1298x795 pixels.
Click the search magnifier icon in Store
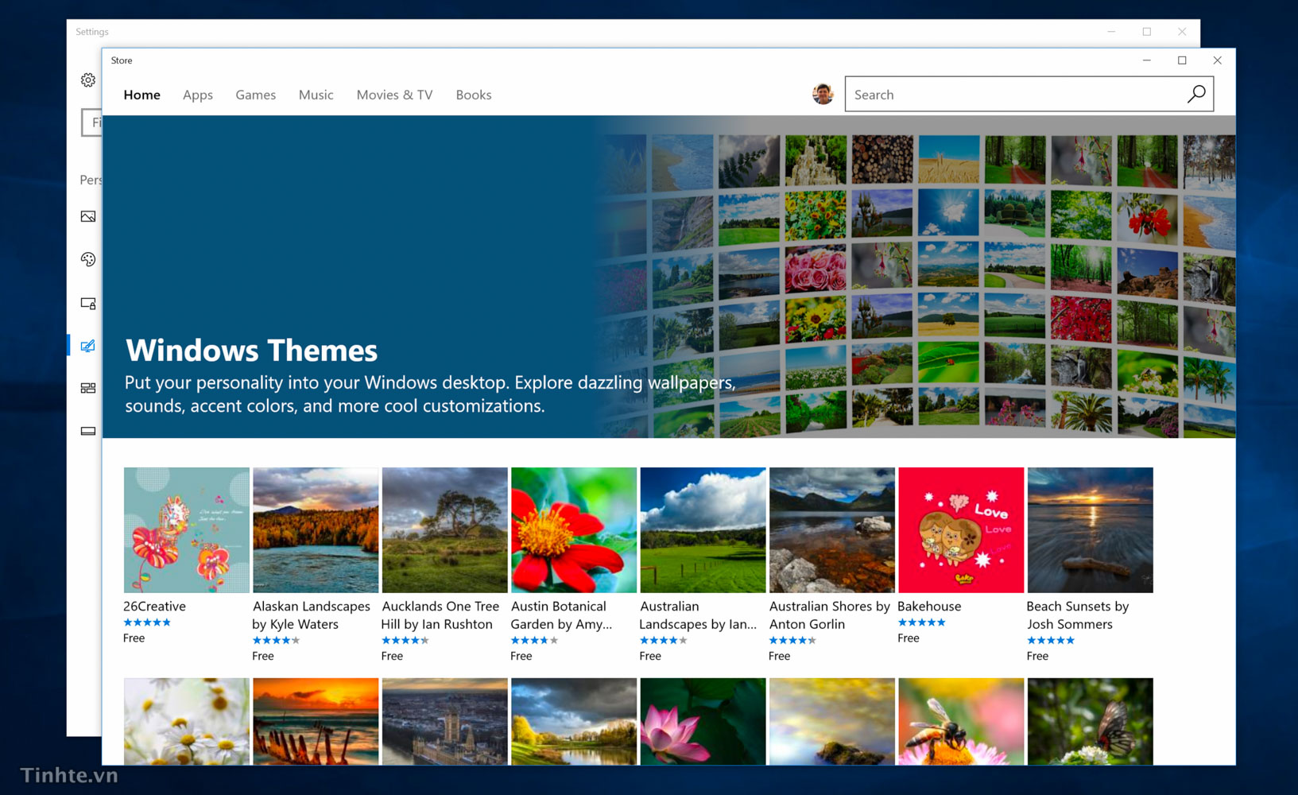(x=1195, y=95)
